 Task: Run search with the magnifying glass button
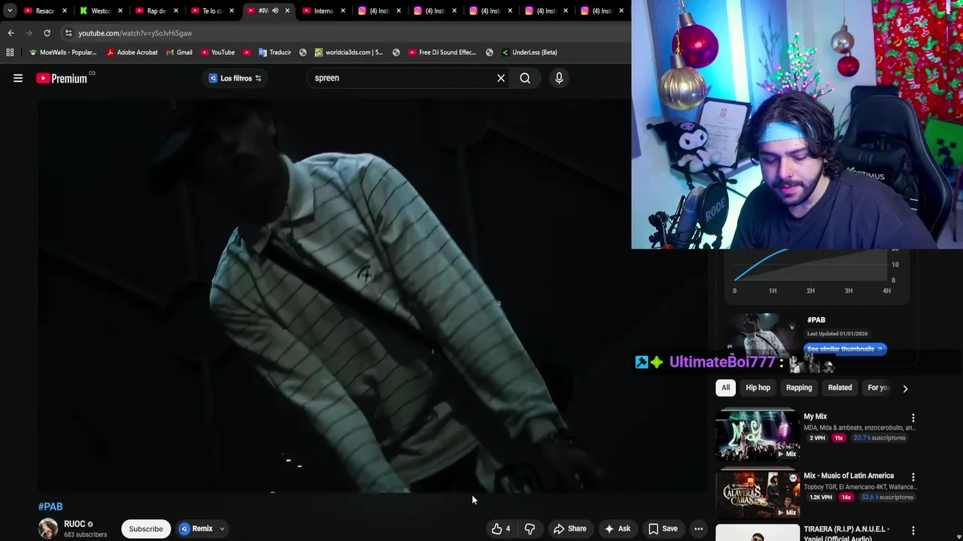[525, 78]
